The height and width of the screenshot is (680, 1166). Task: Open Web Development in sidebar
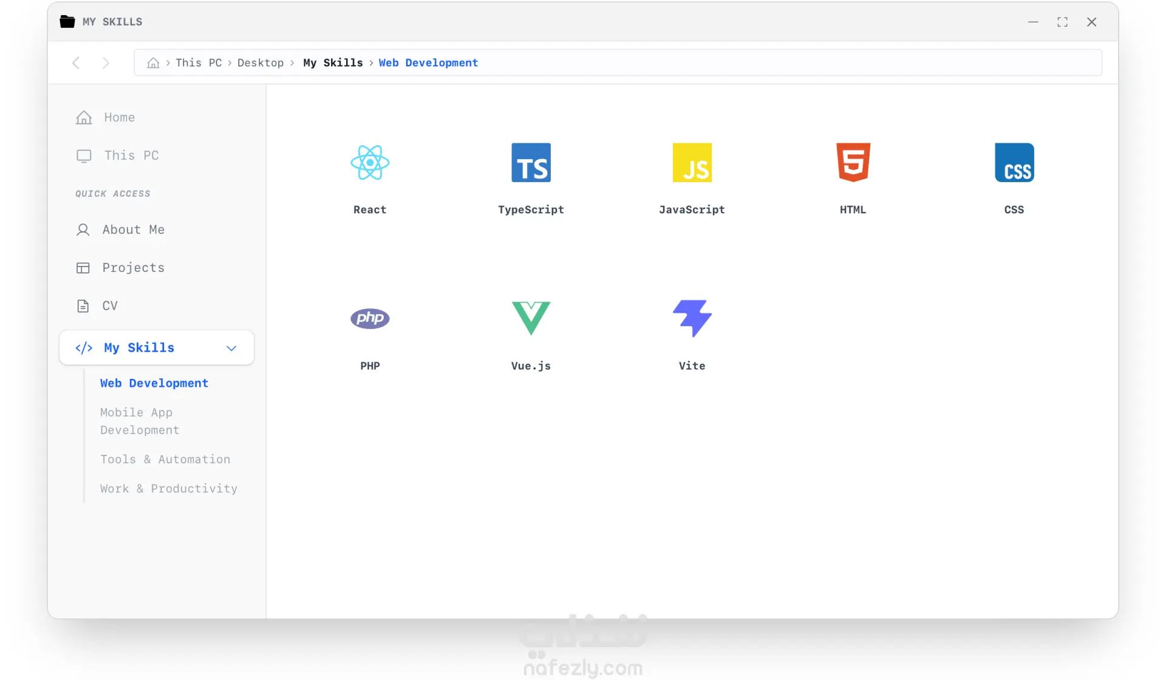click(154, 383)
